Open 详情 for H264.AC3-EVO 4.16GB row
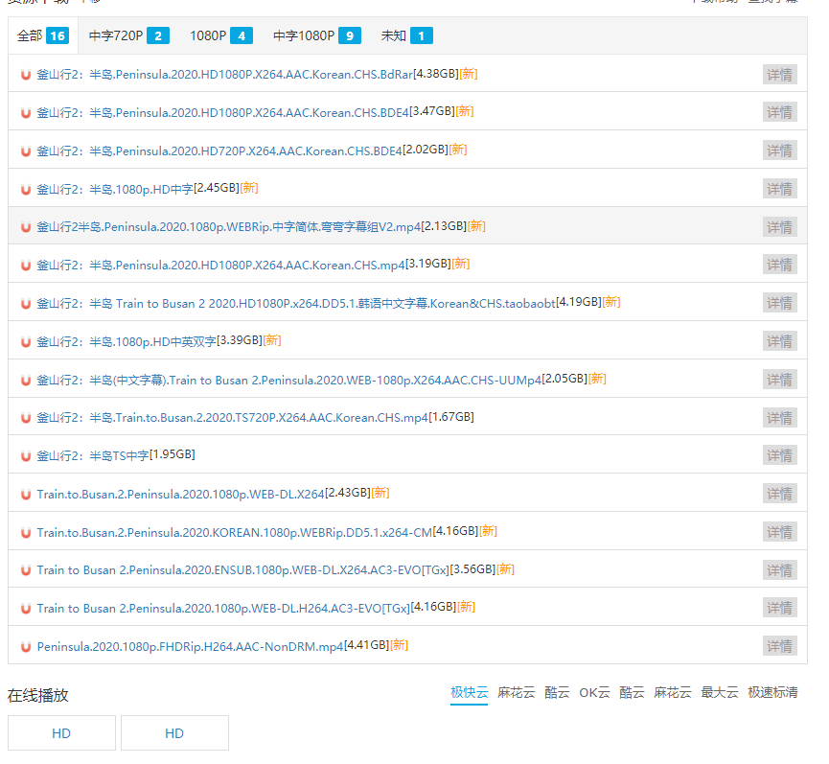Screen dimensions: 829x764 pyautogui.click(x=779, y=608)
